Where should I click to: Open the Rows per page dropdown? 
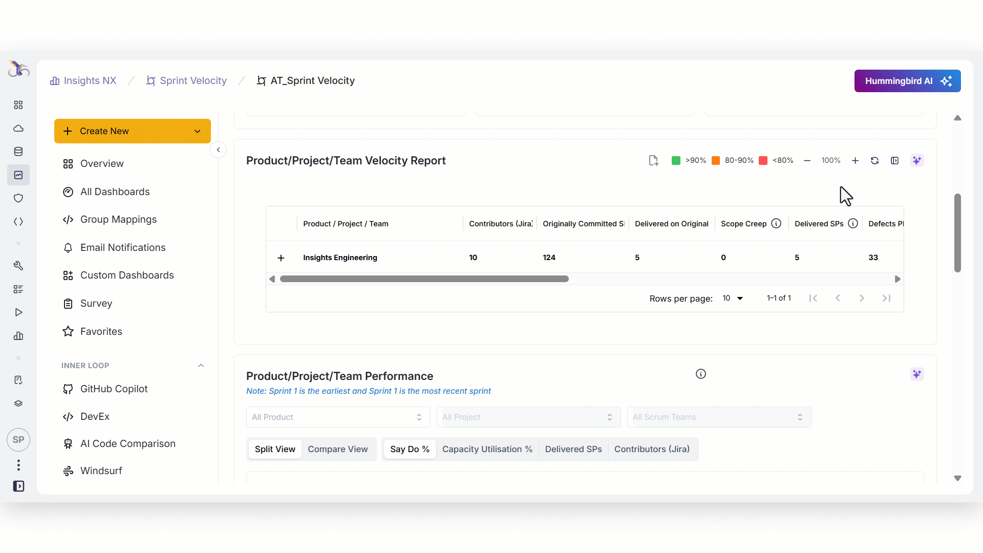click(x=733, y=299)
